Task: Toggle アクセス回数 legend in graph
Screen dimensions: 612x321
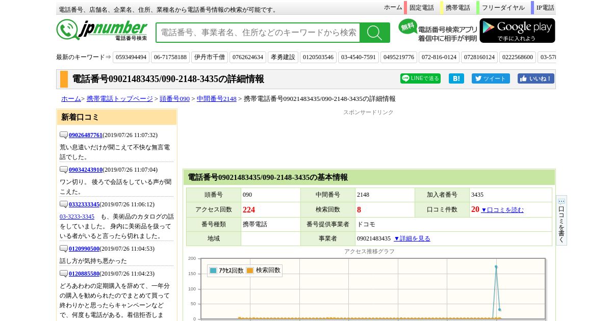Action: 226,271
